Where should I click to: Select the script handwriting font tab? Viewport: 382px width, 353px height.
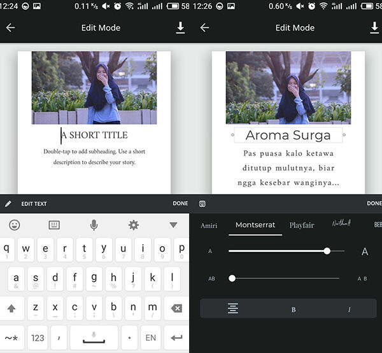coord(341,223)
